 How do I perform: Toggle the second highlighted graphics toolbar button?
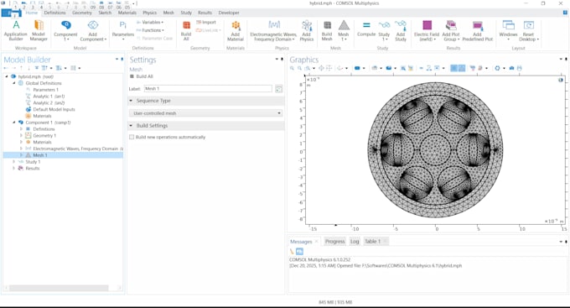point(462,68)
